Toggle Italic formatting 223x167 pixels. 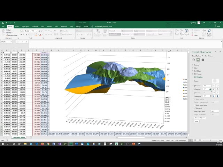[x=24, y=34]
